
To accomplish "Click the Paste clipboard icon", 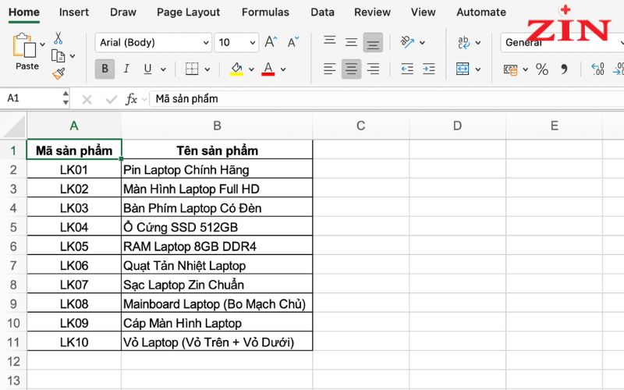I will pos(24,45).
